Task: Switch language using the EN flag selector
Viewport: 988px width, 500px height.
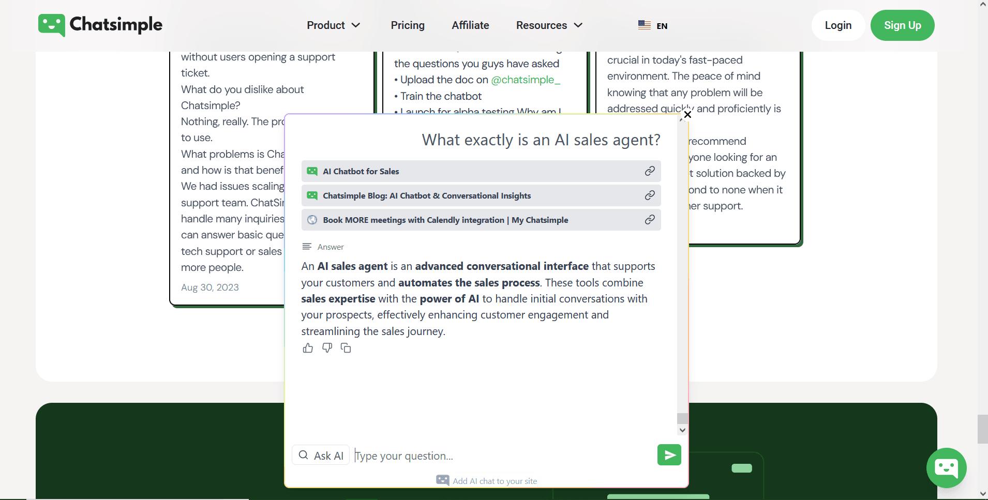Action: (x=653, y=25)
